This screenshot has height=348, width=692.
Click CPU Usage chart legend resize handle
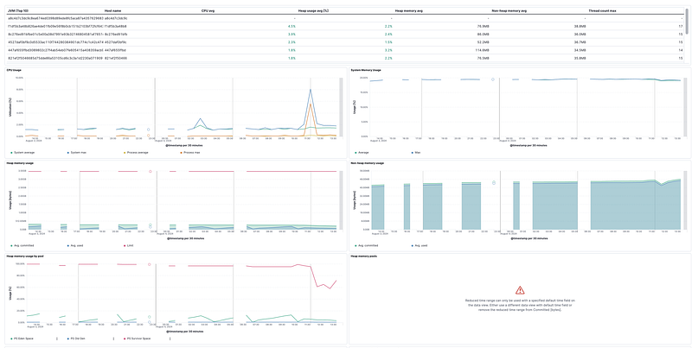(341, 107)
